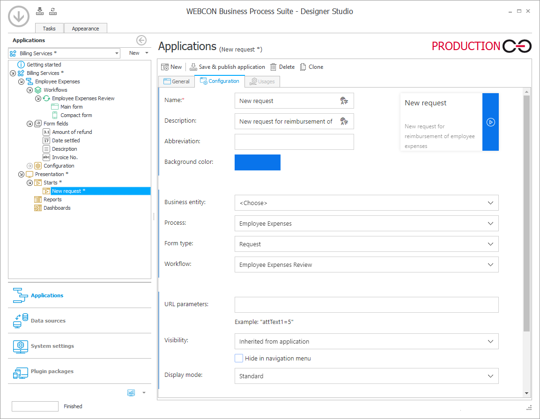The height and width of the screenshot is (419, 540).
Task: Click the second publish stamp icon in title bar
Action: click(53, 11)
